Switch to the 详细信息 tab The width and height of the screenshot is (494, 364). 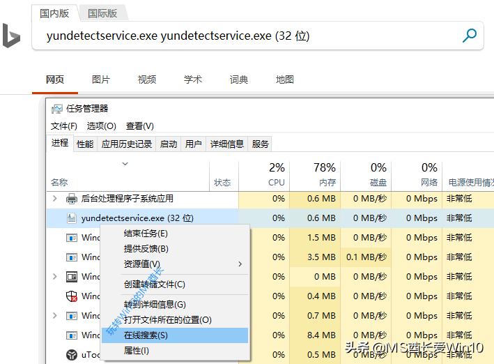(227, 144)
